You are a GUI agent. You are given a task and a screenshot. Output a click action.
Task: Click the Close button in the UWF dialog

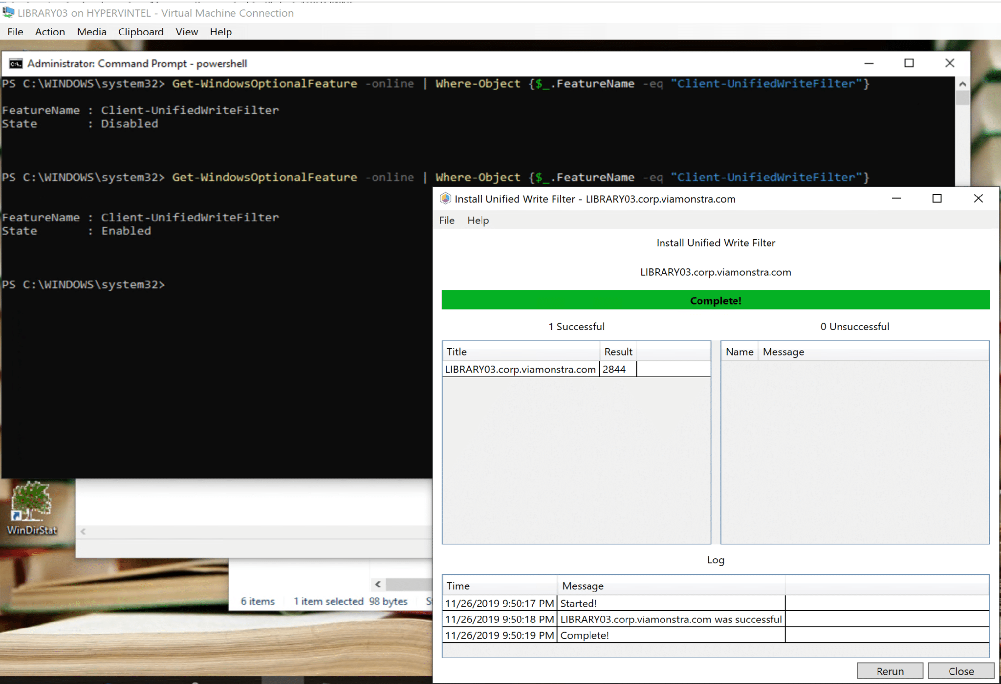click(x=960, y=670)
